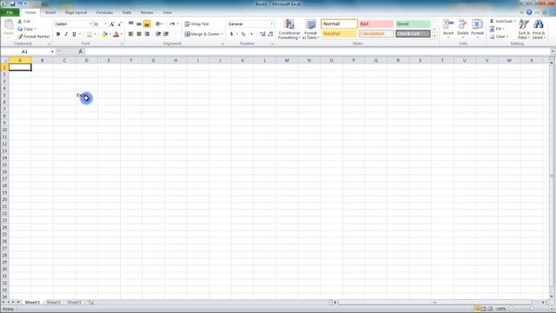Increase the cell indent
556x313 pixels.
(x=166, y=34)
